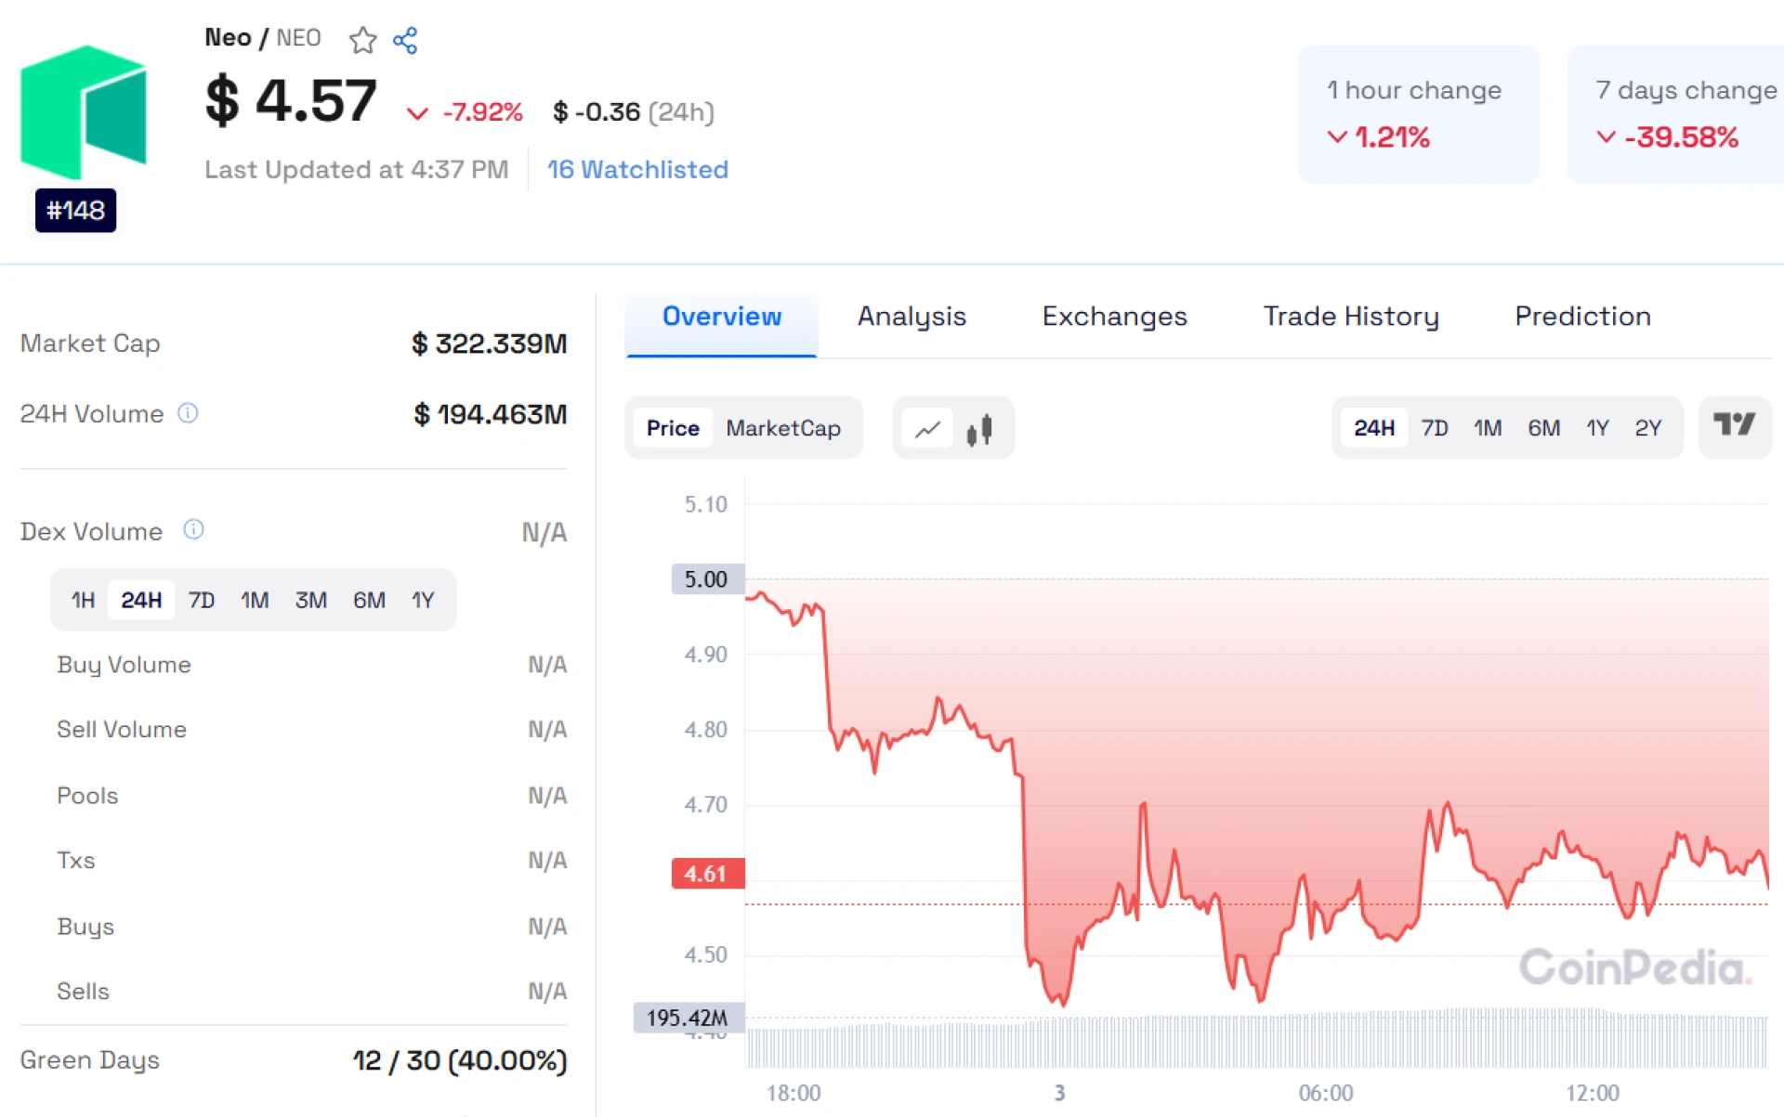Click the 4.61 red price marker
The height and width of the screenshot is (1117, 1784).
[x=706, y=874]
